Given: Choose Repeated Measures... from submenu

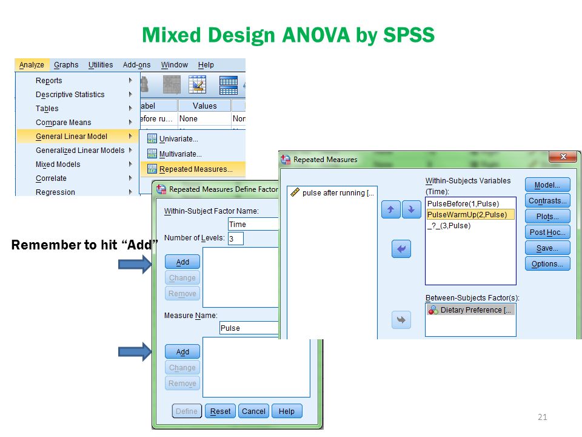Looking at the screenshot, I should 193,169.
